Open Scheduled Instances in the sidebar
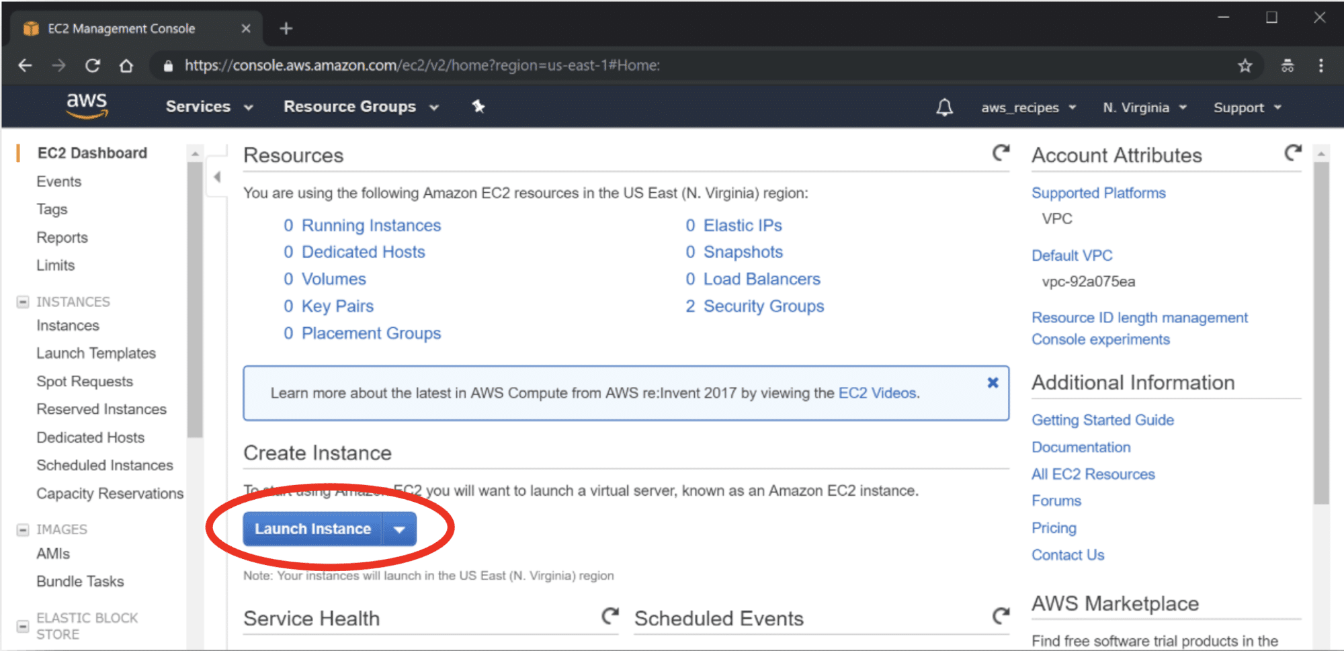The width and height of the screenshot is (1344, 651). click(105, 465)
